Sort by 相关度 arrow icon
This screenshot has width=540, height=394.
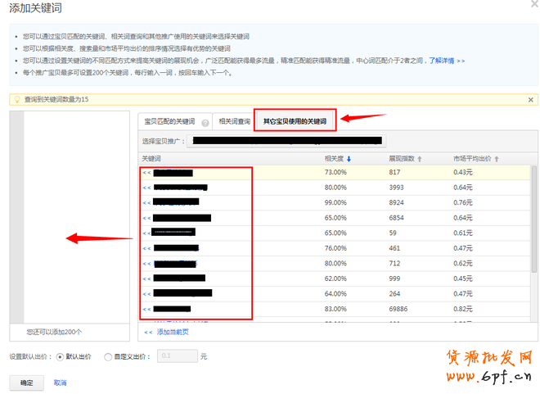click(x=350, y=158)
